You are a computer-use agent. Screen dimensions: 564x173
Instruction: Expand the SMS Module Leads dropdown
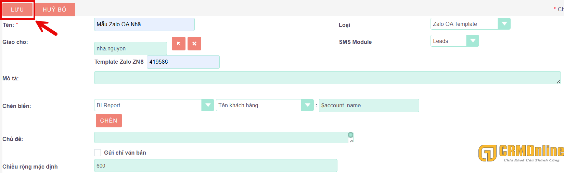[473, 41]
